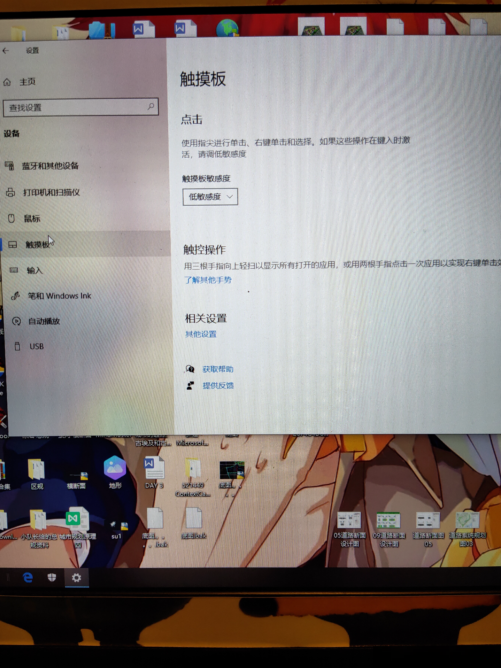Click the 获取帮助 chat icon
This screenshot has width=501, height=668.
190,369
